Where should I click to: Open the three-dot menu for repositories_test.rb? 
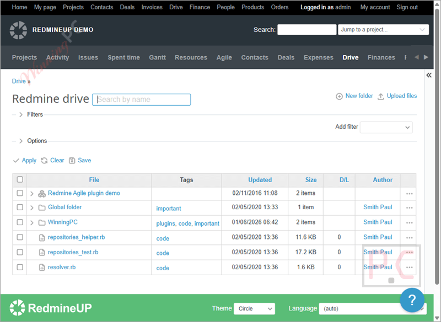[409, 253]
